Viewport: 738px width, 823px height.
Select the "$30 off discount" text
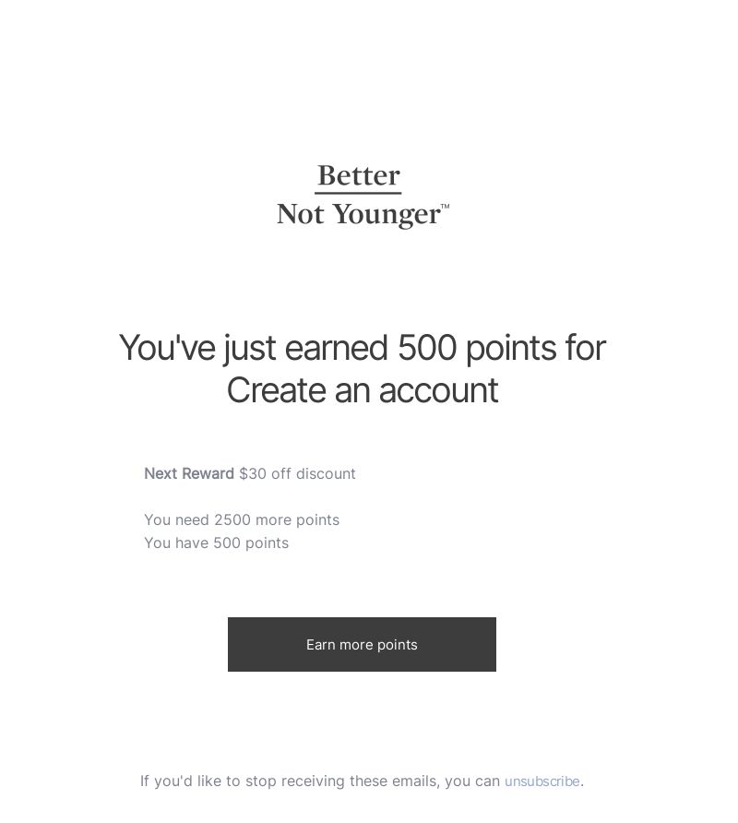pos(297,473)
